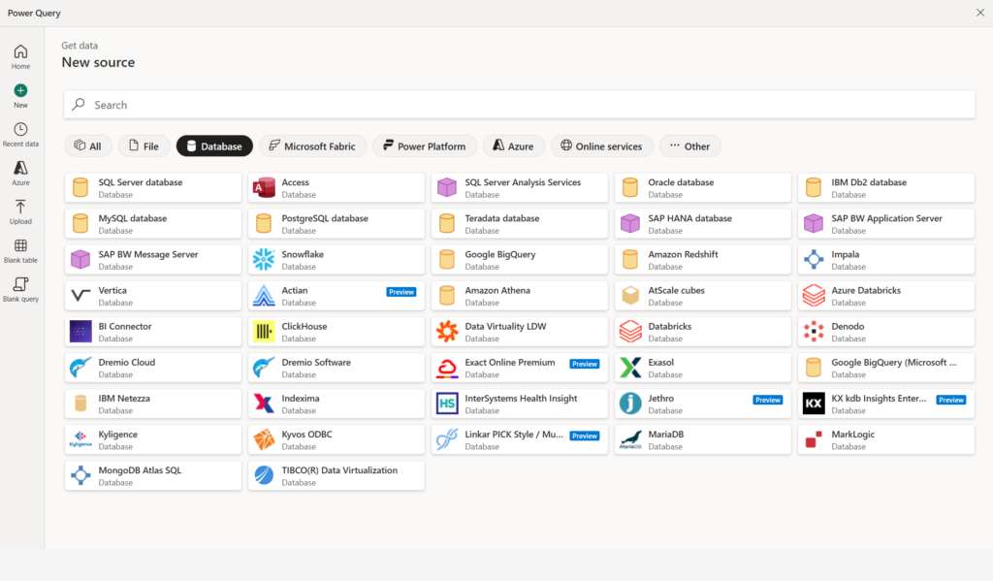Choose SQL Server Analysis Services connector
The width and height of the screenshot is (993, 581).
520,187
